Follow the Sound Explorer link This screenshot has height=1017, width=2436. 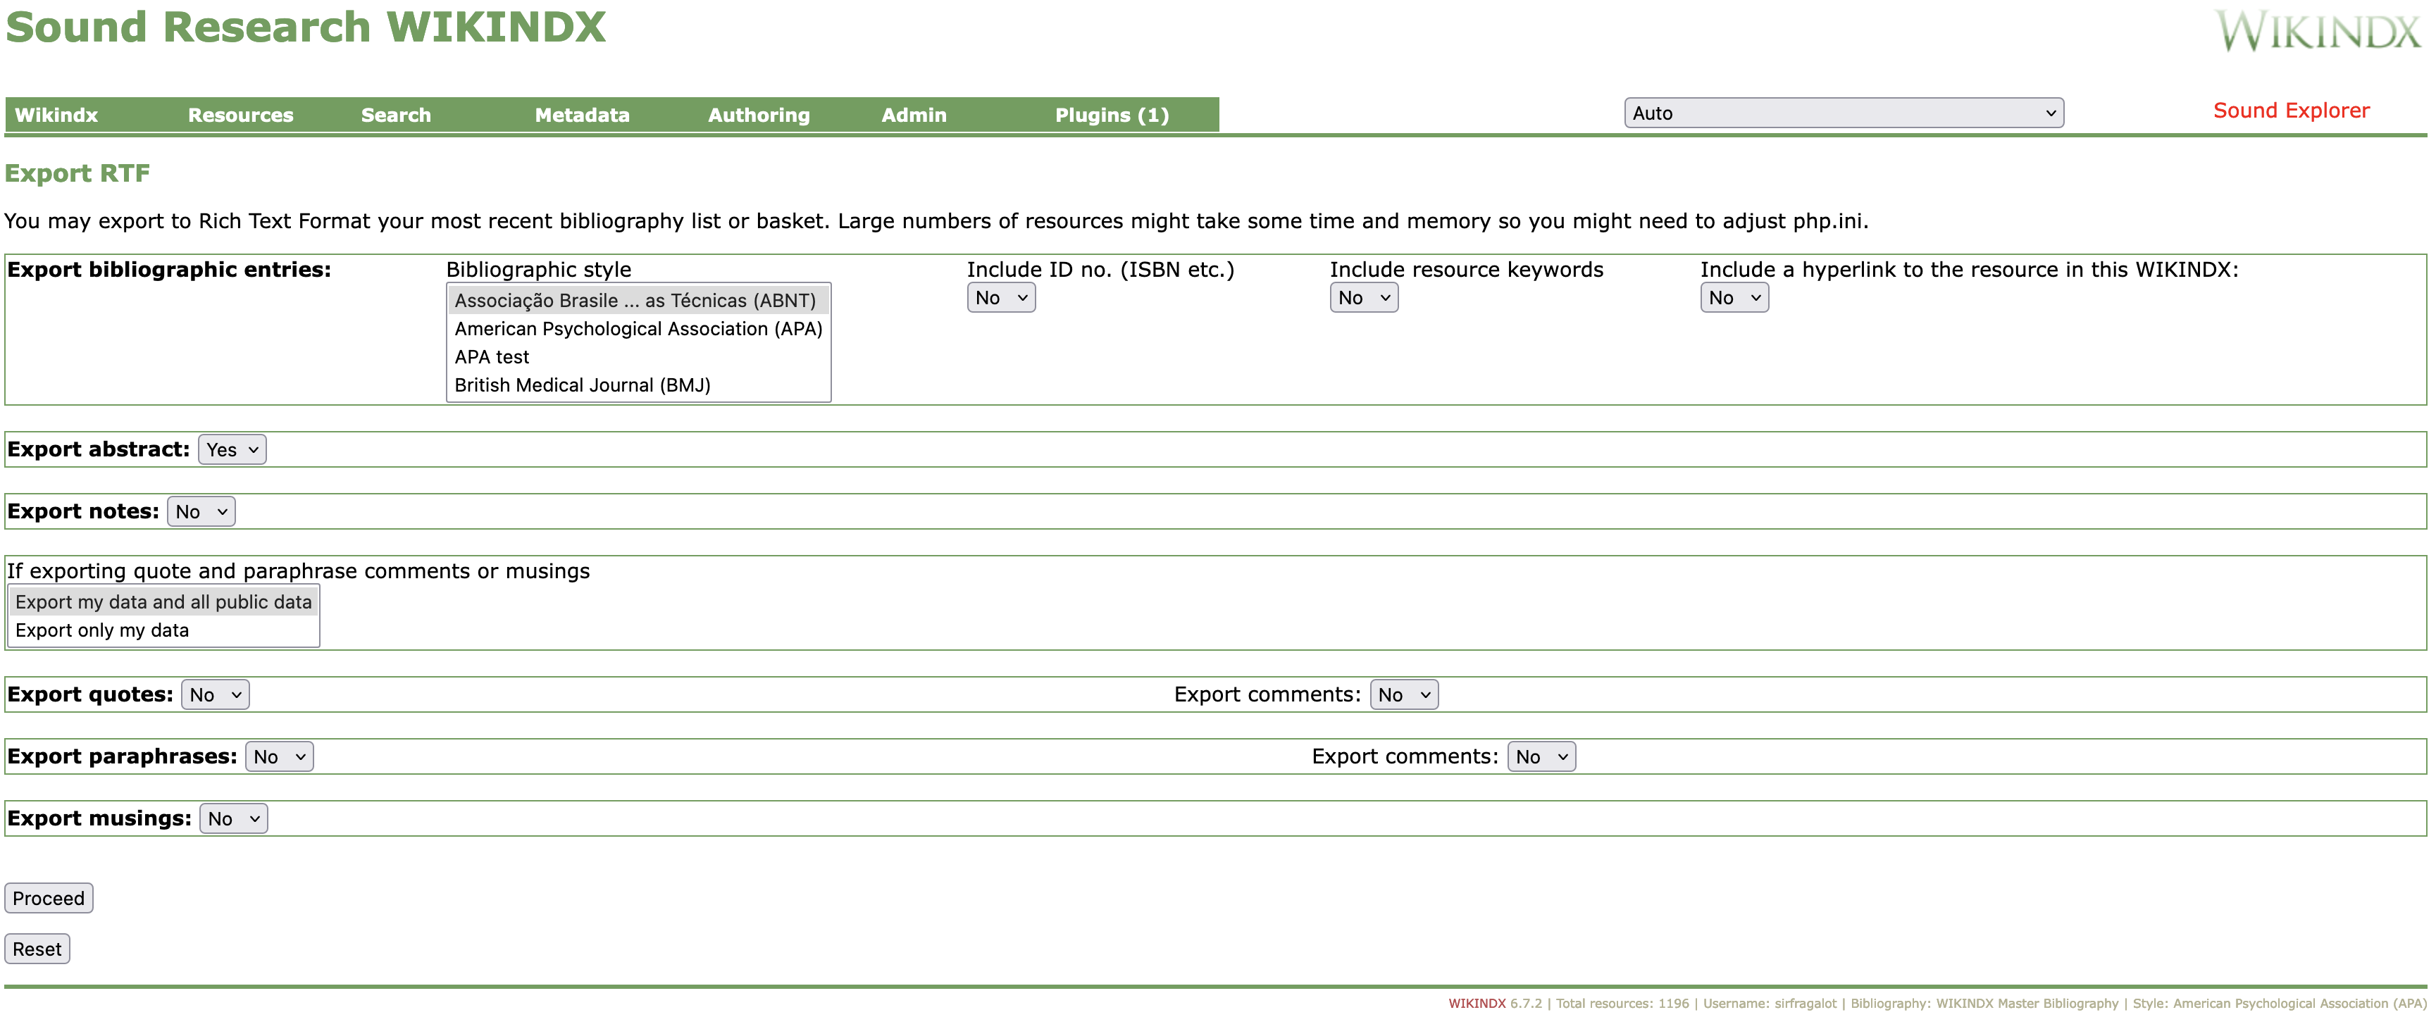coord(2290,111)
